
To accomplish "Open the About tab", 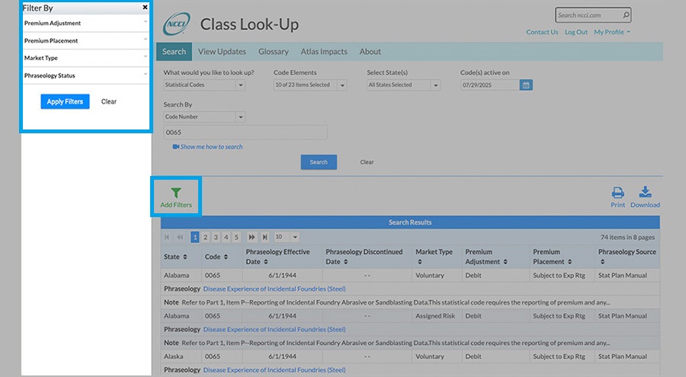I will [370, 52].
